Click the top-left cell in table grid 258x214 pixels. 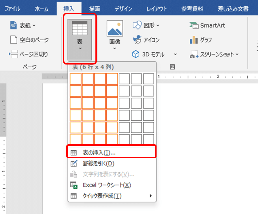[x=76, y=79]
